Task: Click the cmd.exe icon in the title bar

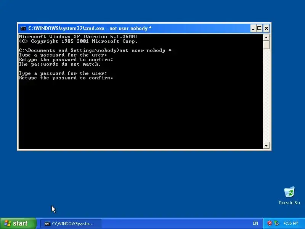Action: (x=23, y=28)
